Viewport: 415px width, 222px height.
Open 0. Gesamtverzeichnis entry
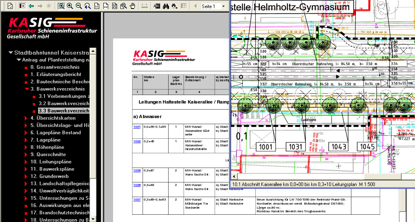(55, 67)
